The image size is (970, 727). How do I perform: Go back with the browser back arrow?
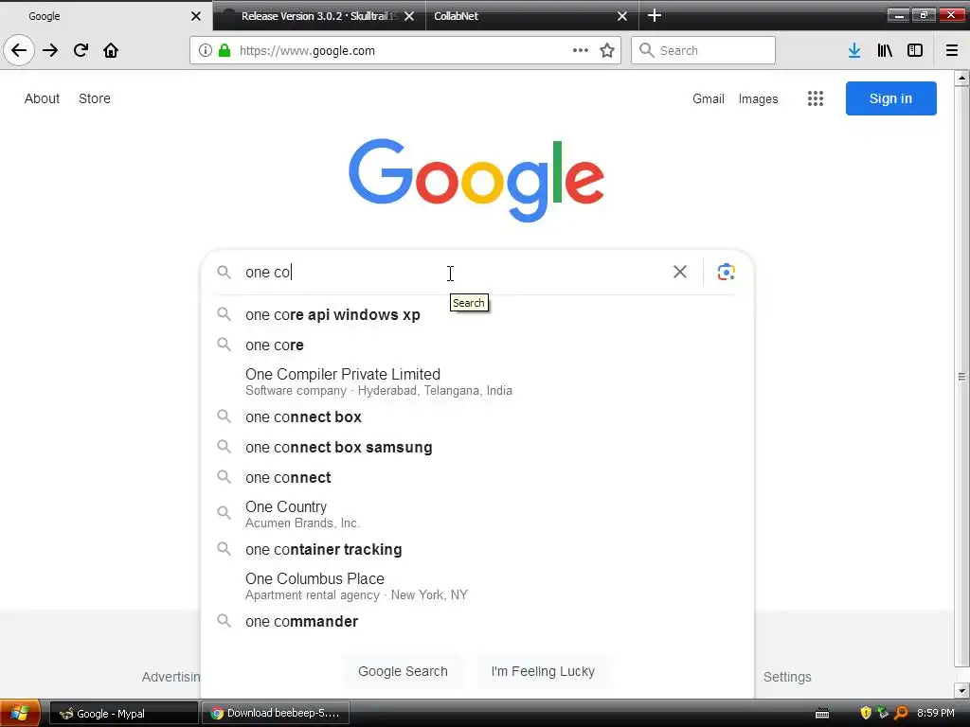click(x=19, y=51)
